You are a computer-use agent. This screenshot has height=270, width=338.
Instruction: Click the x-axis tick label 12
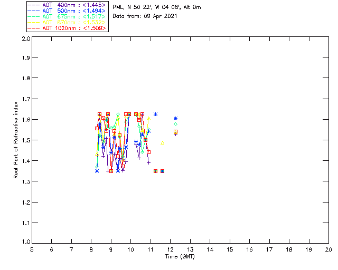coord(170,249)
